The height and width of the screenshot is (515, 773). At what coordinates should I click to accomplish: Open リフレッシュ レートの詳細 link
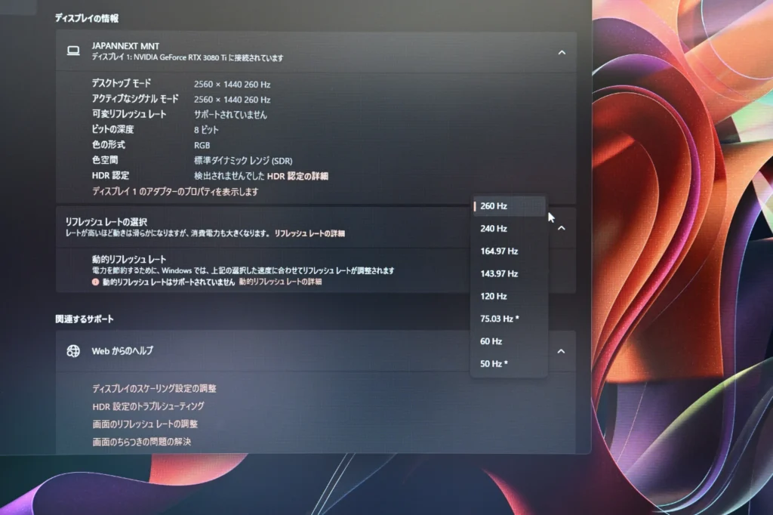pos(310,233)
